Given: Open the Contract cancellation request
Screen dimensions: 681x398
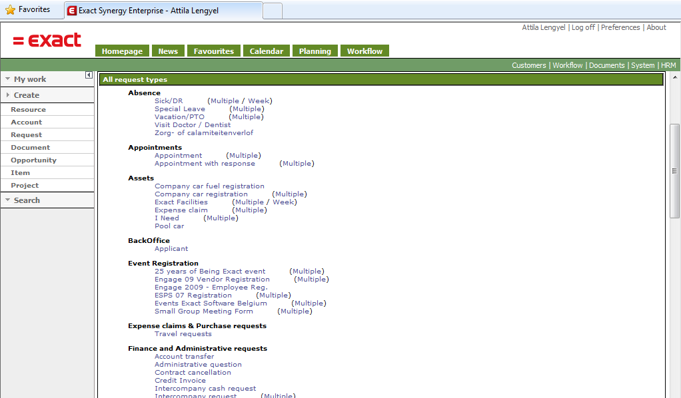Looking at the screenshot, I should tap(193, 373).
